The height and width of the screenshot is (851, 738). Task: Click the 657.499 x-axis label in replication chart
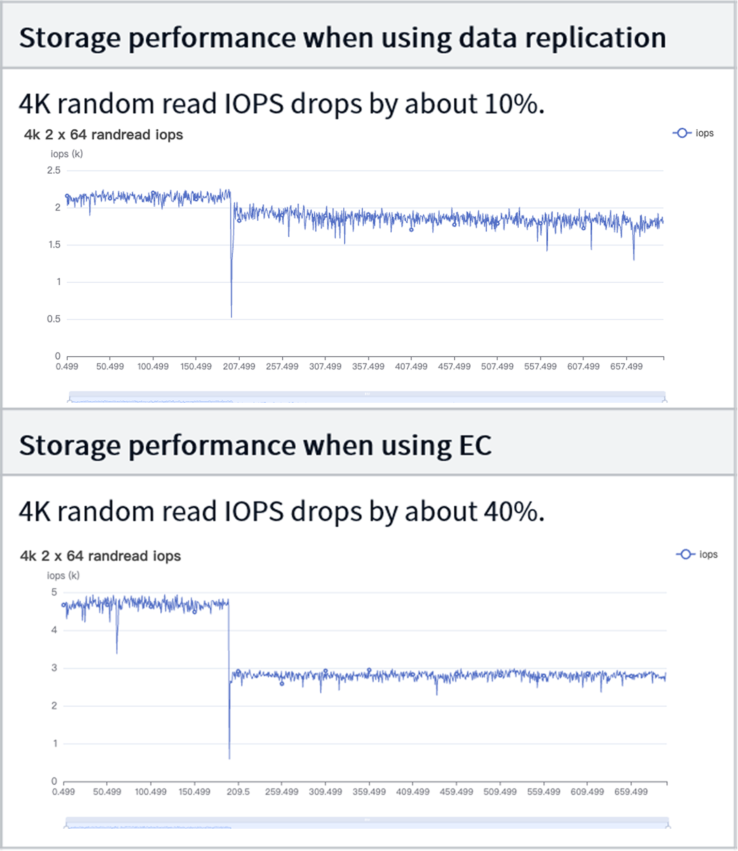[626, 367]
